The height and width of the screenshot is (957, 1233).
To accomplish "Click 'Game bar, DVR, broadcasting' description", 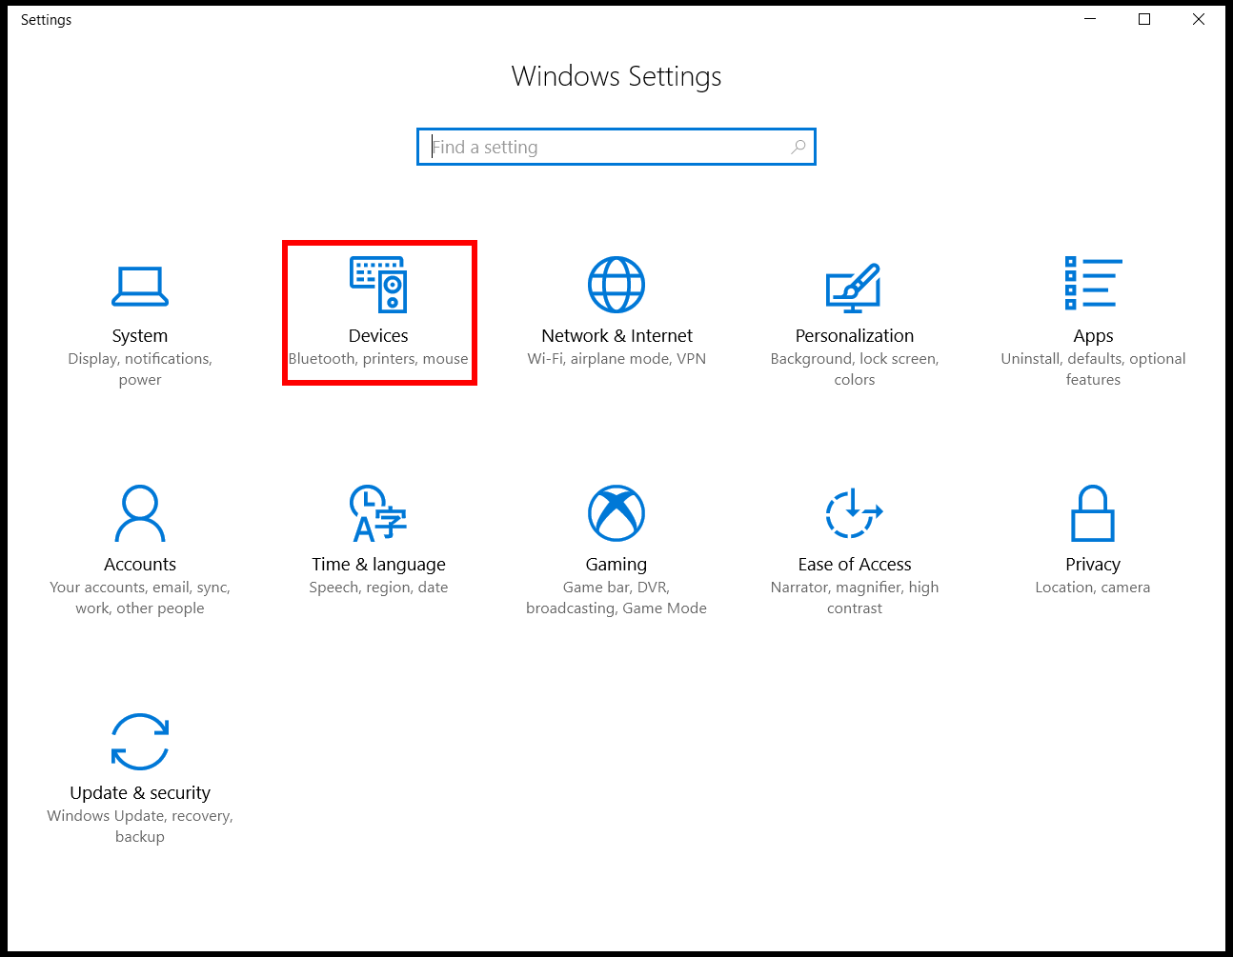I will 616,598.
